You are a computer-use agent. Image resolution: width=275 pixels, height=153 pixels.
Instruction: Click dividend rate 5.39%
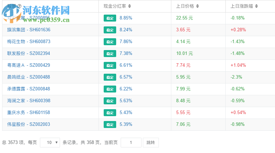coord(126,124)
